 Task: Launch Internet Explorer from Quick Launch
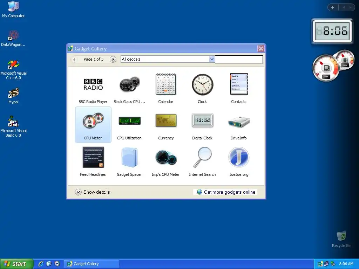click(x=41, y=264)
